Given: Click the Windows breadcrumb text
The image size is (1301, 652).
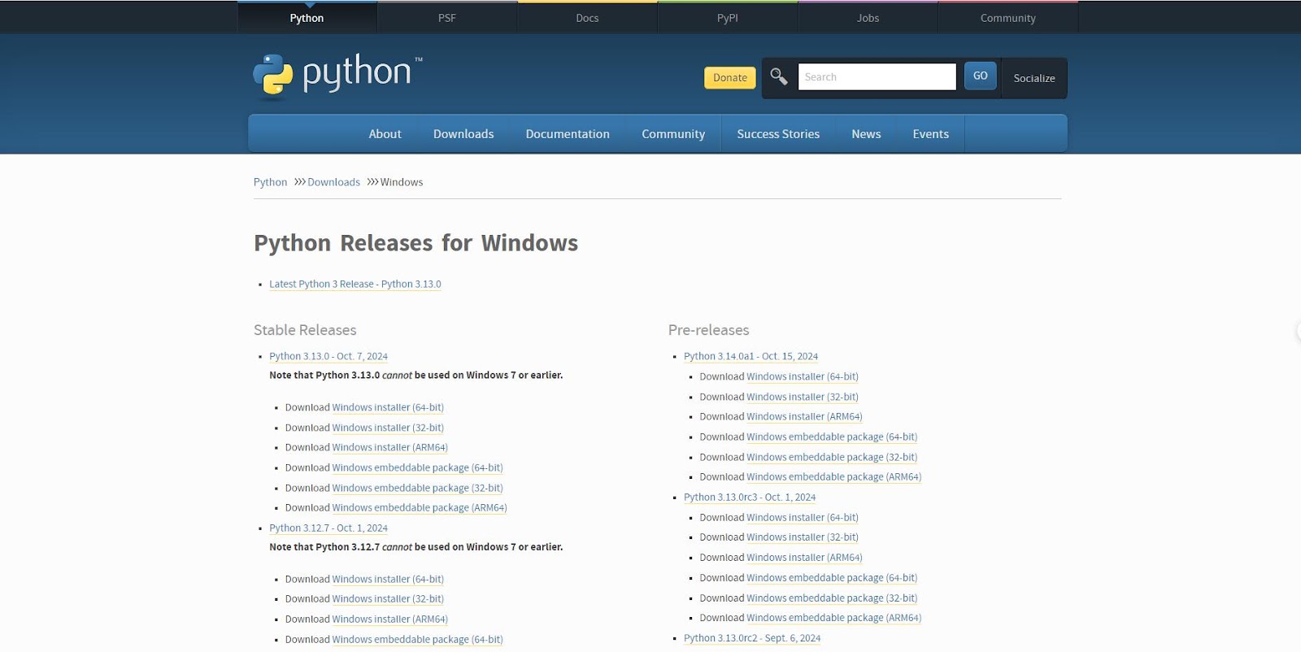Looking at the screenshot, I should click(402, 182).
